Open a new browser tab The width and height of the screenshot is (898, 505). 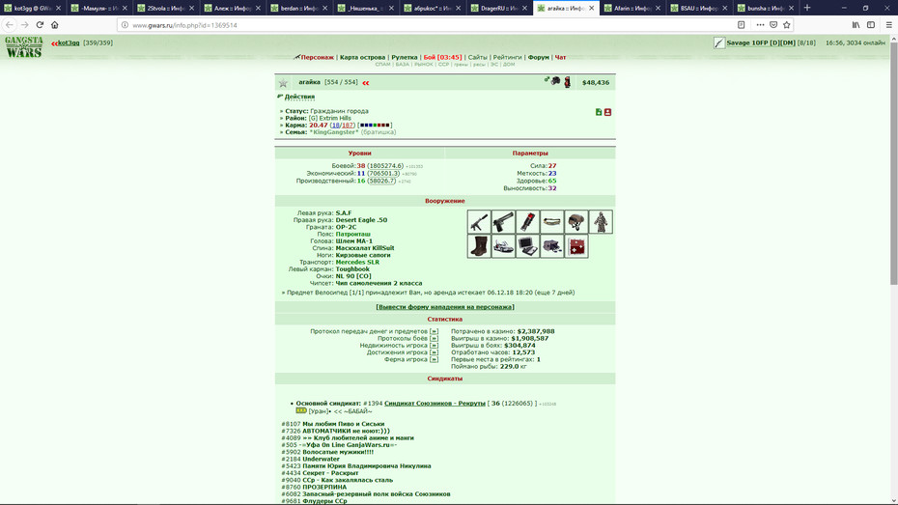click(x=807, y=8)
